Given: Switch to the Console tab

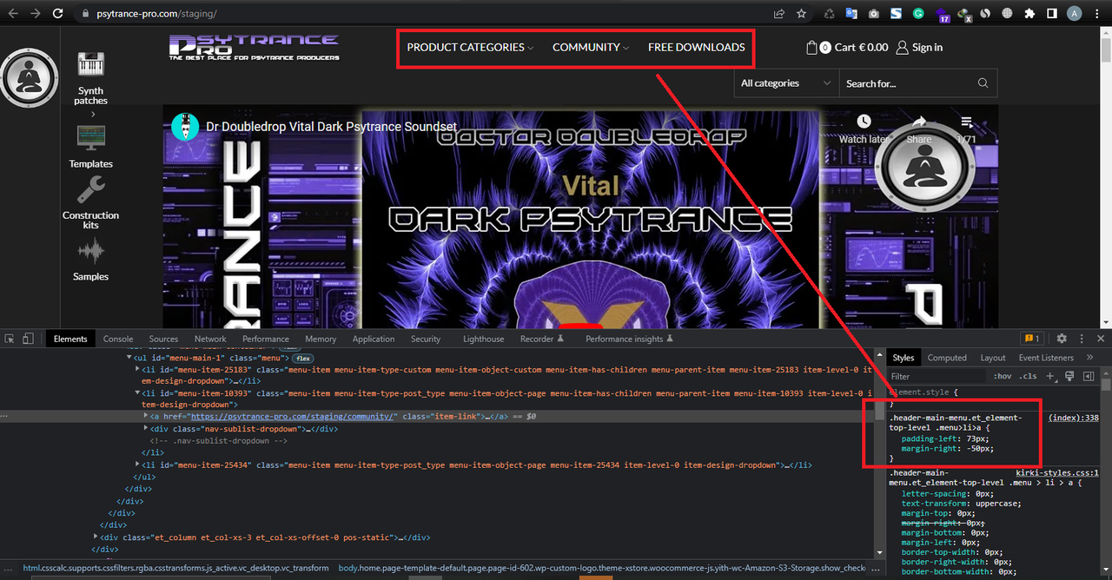Looking at the screenshot, I should click(118, 339).
